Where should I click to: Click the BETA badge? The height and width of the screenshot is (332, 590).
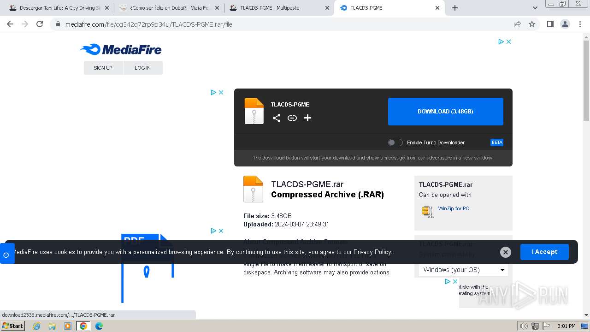pos(497,142)
